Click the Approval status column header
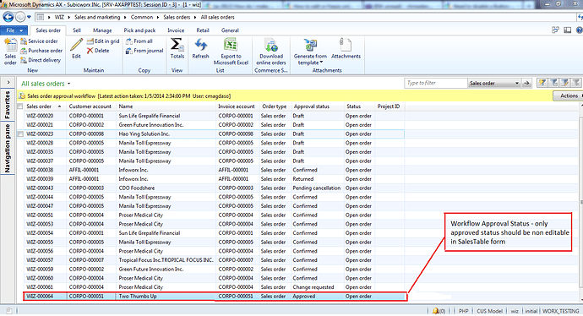This screenshot has height=316, width=583. coord(318,106)
